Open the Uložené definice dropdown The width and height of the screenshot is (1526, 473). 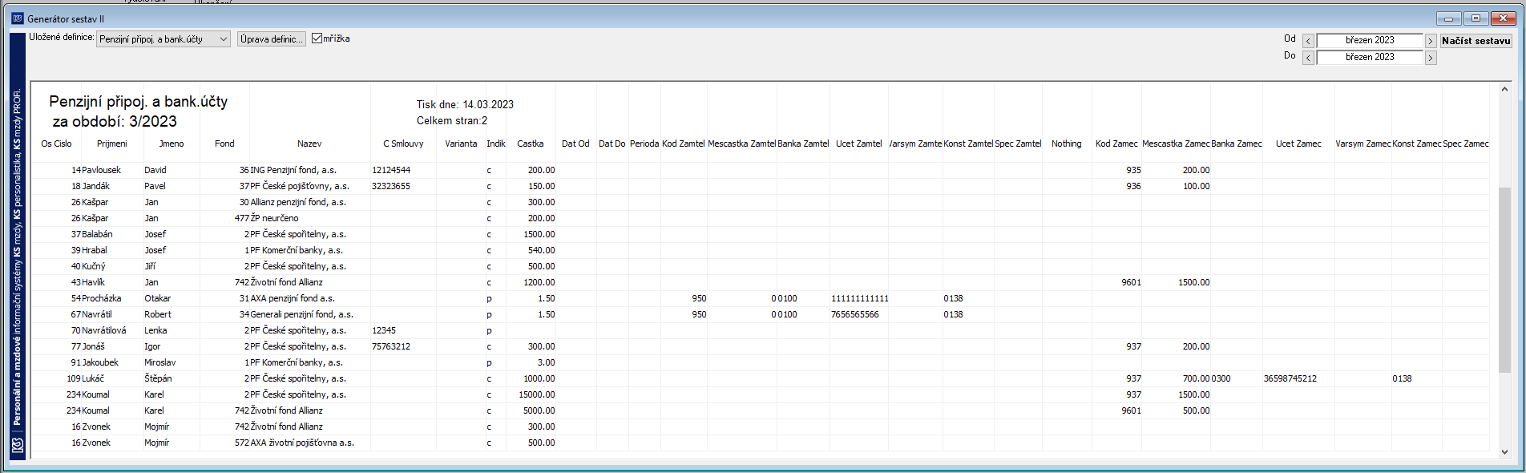pyautogui.click(x=163, y=39)
